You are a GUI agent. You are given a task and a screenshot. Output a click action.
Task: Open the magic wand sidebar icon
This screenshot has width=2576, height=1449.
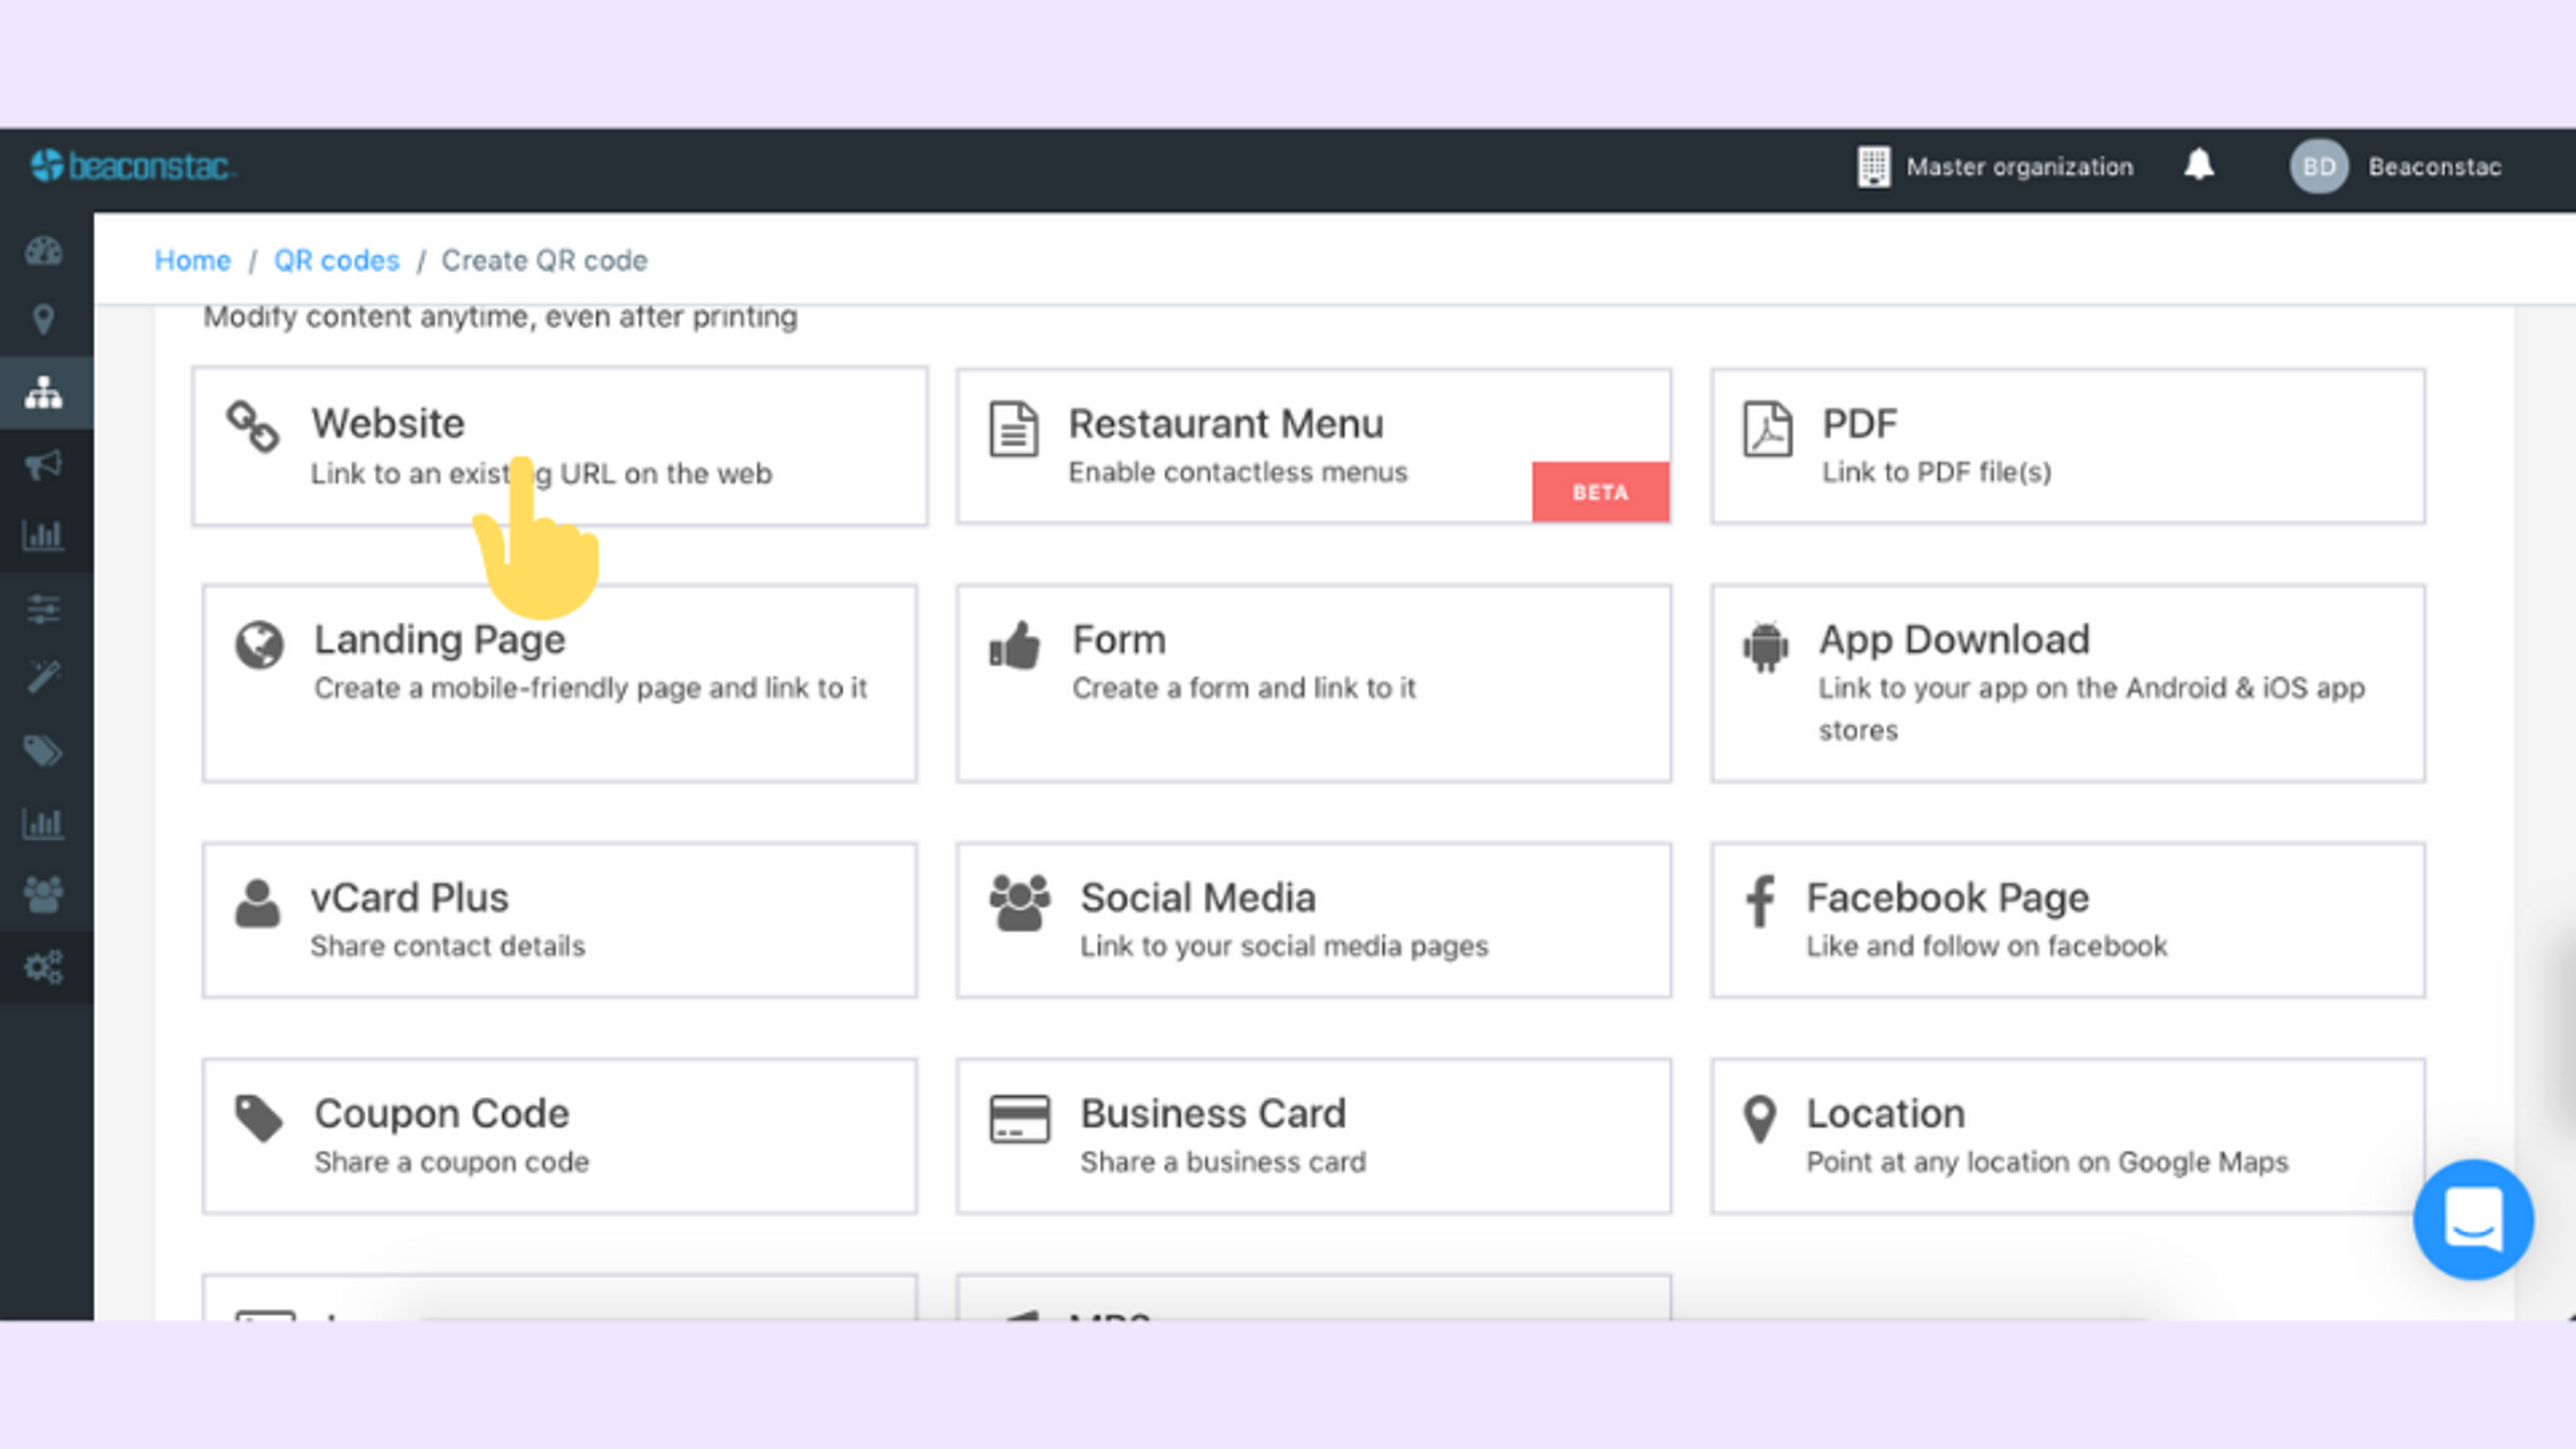click(x=43, y=677)
